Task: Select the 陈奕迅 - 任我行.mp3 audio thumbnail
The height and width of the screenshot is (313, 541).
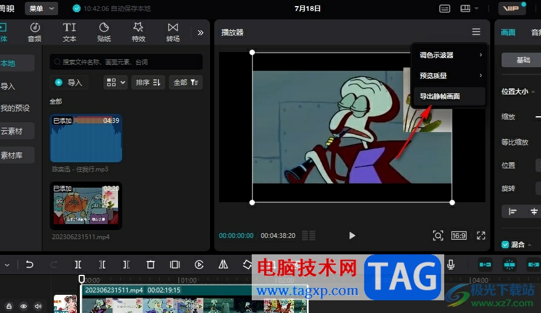Action: (86, 138)
